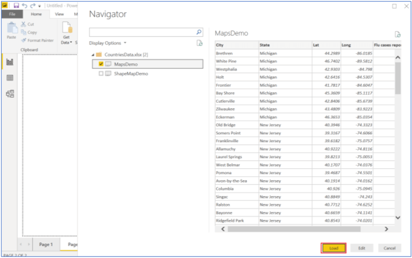Image resolution: width=412 pixels, height=258 pixels.
Task: Click the White Pine city cell
Action: coord(237,61)
